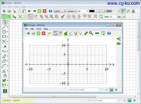Click the green ruler icon in FX Graph
Screen dimensions: 141x104
click(86, 33)
